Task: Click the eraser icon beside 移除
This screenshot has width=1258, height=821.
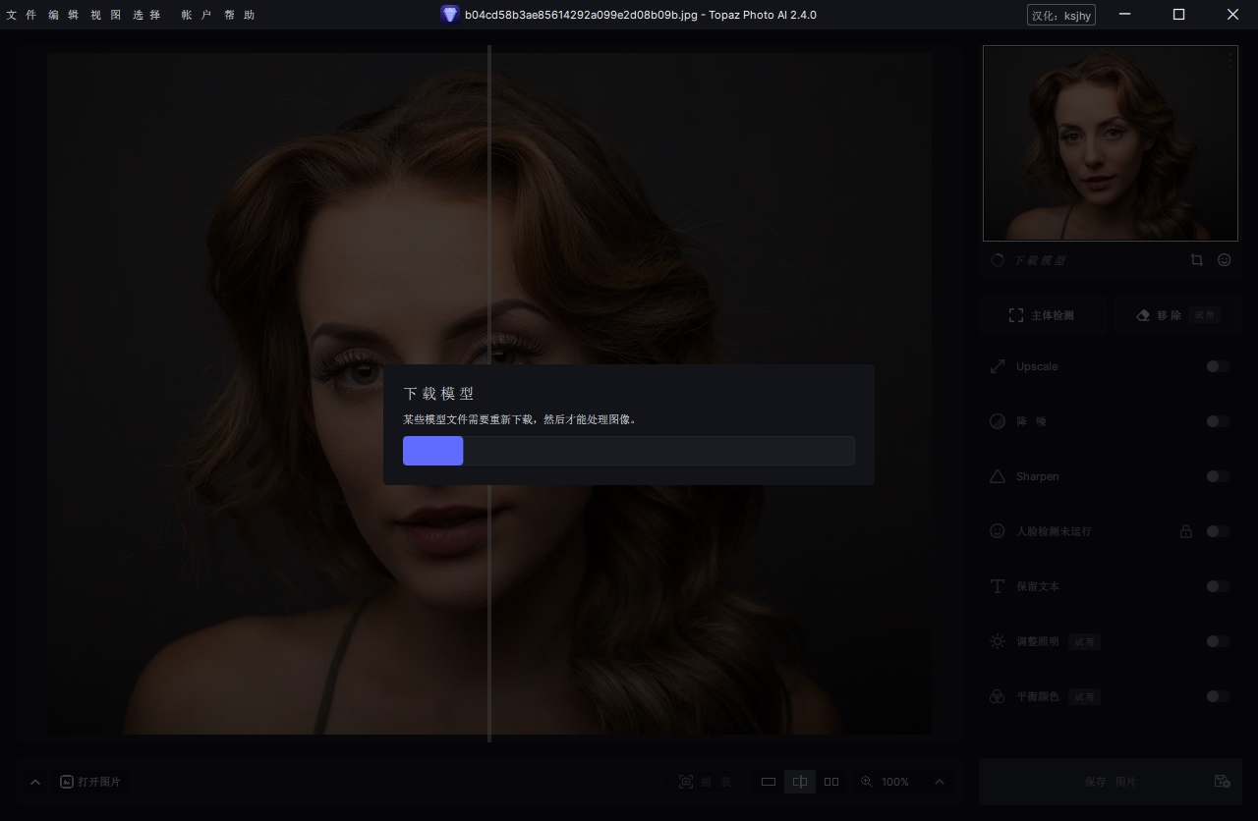Action: click(1143, 315)
